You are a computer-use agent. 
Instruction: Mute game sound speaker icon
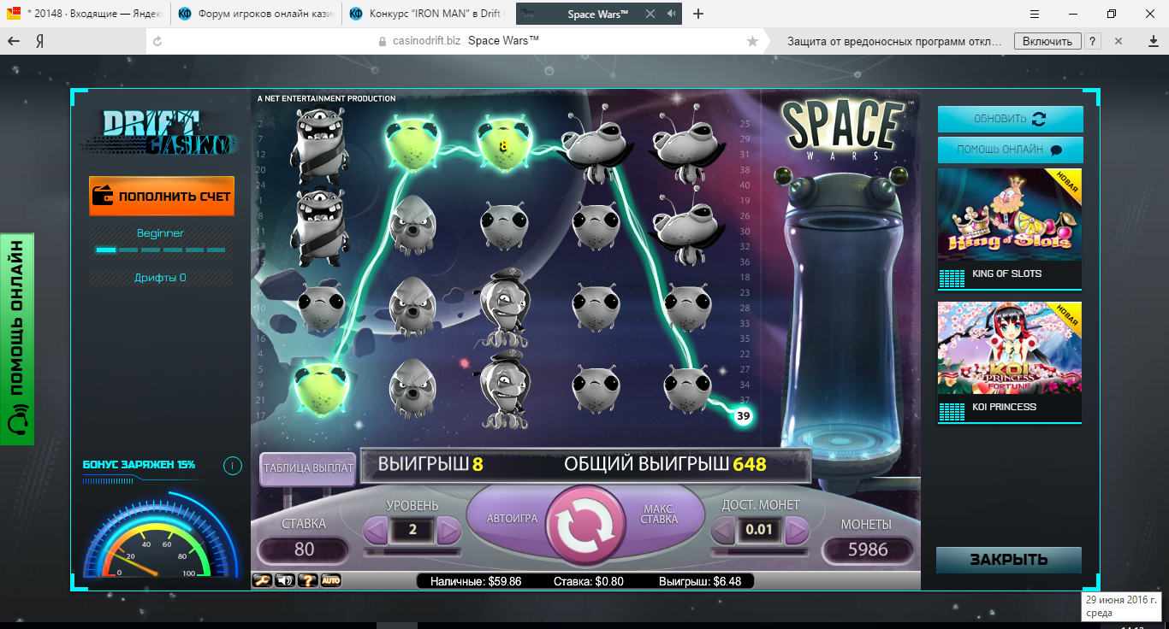coord(285,580)
